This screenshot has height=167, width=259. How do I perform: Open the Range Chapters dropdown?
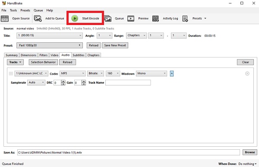click(x=136, y=35)
